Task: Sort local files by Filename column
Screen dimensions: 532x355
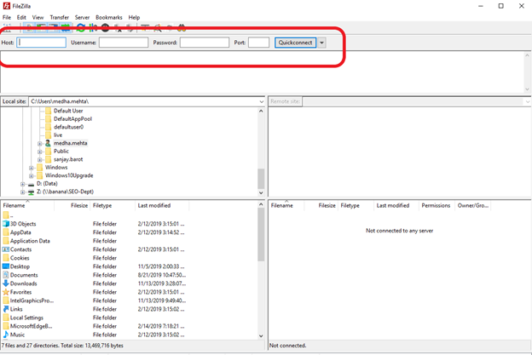Action: [27, 206]
